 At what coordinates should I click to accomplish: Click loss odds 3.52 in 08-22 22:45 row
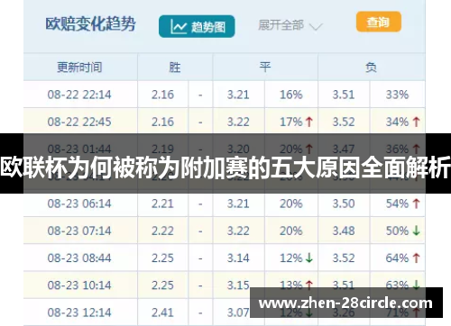(344, 122)
